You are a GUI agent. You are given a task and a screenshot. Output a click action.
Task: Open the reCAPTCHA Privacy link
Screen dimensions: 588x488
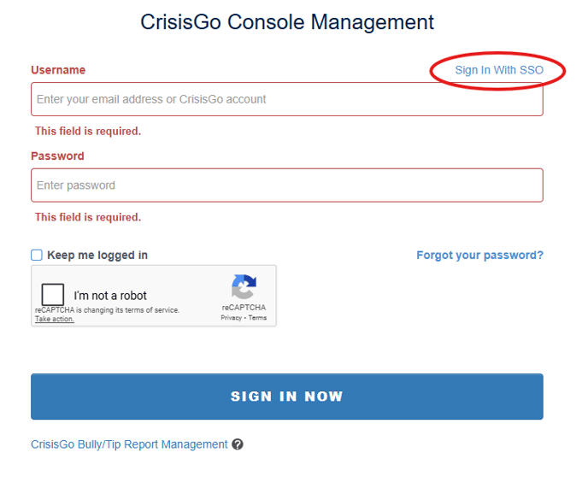[231, 318]
